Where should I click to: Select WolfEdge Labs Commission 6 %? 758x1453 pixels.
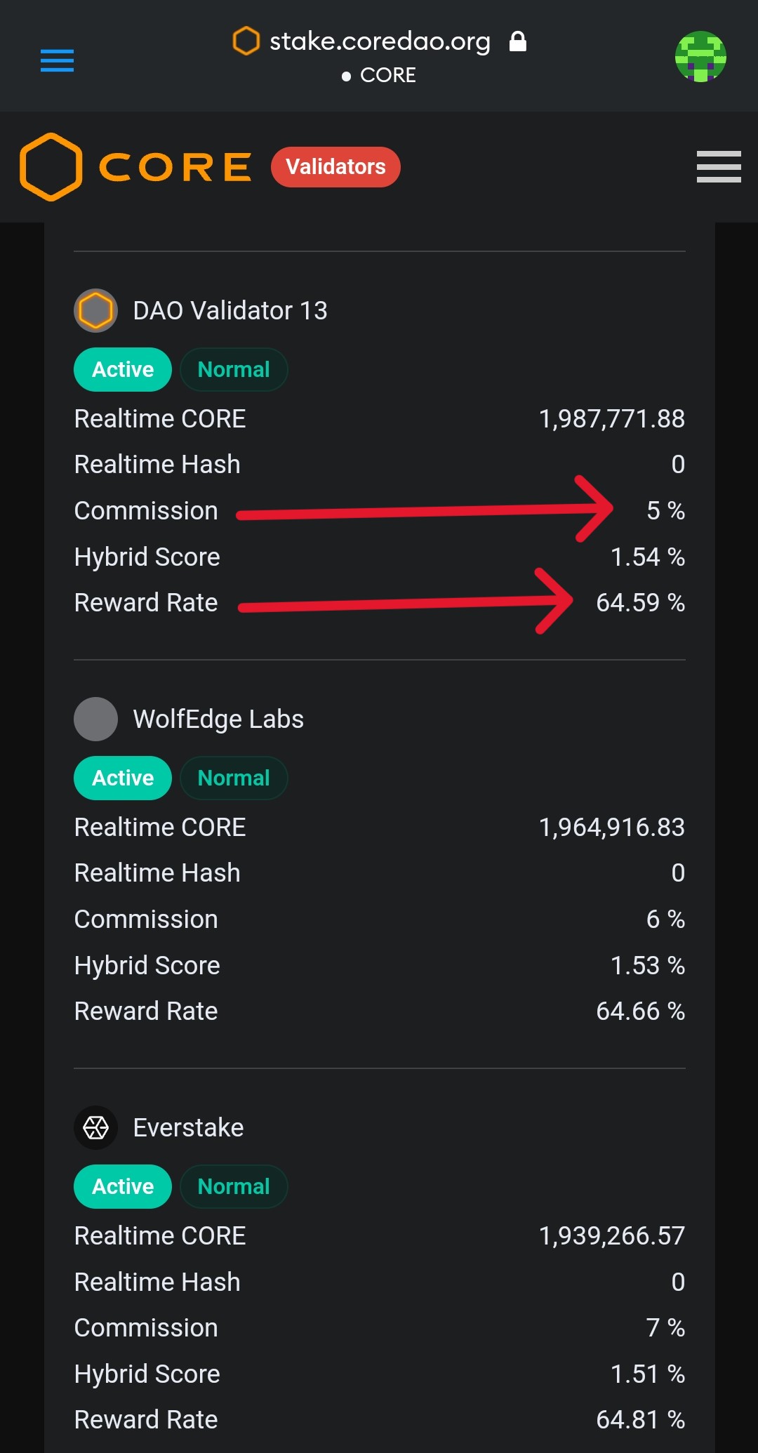665,920
